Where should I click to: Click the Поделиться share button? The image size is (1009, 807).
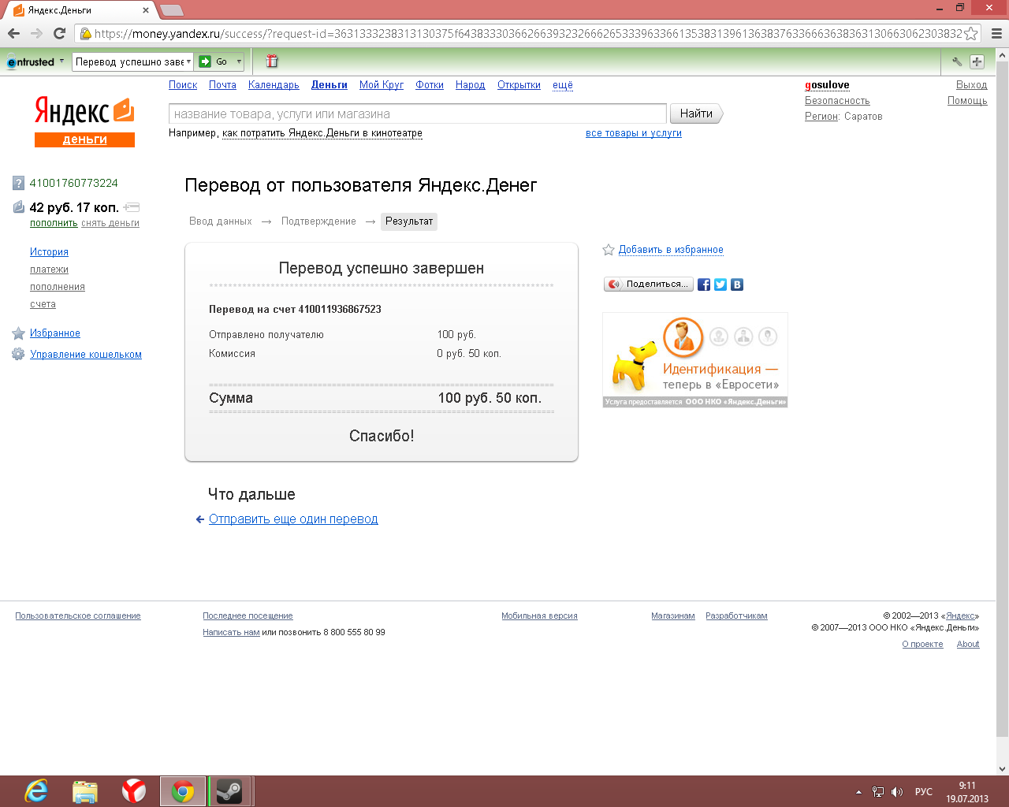(649, 284)
